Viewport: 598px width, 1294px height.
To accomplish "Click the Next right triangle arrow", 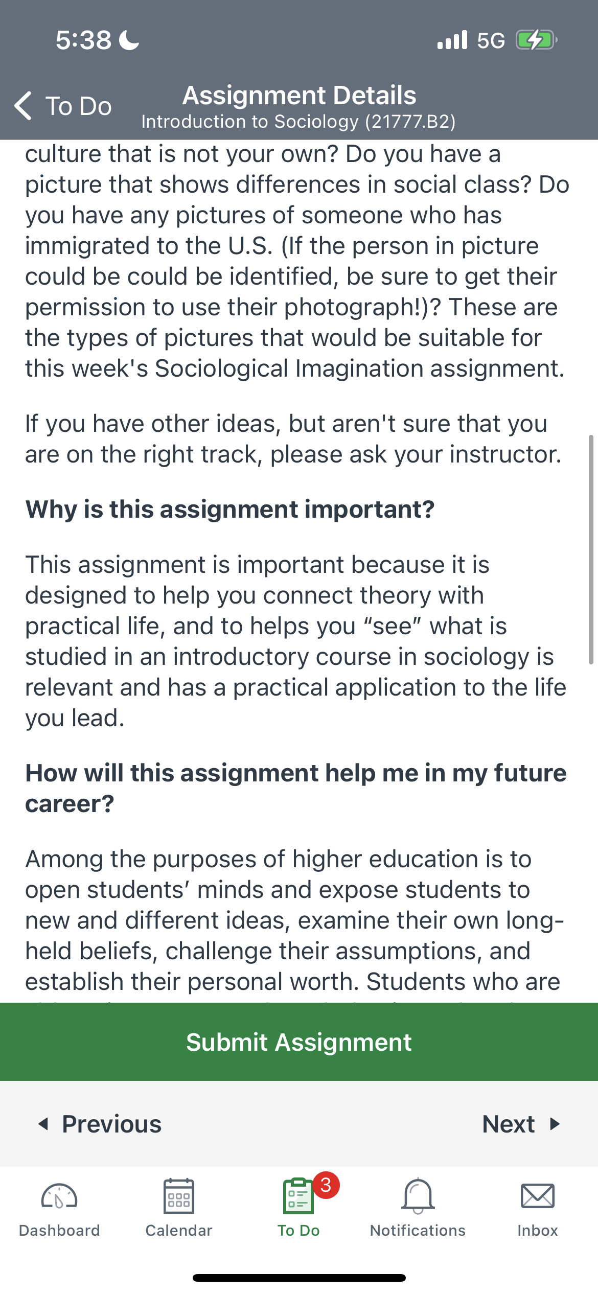I will 555,1124.
